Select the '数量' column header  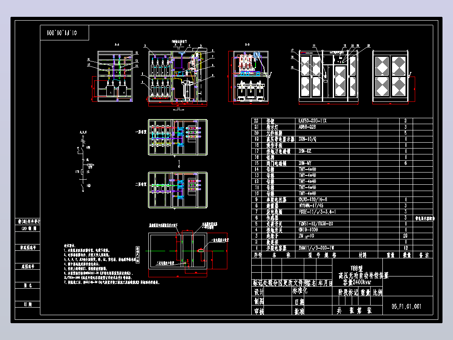(x=407, y=255)
